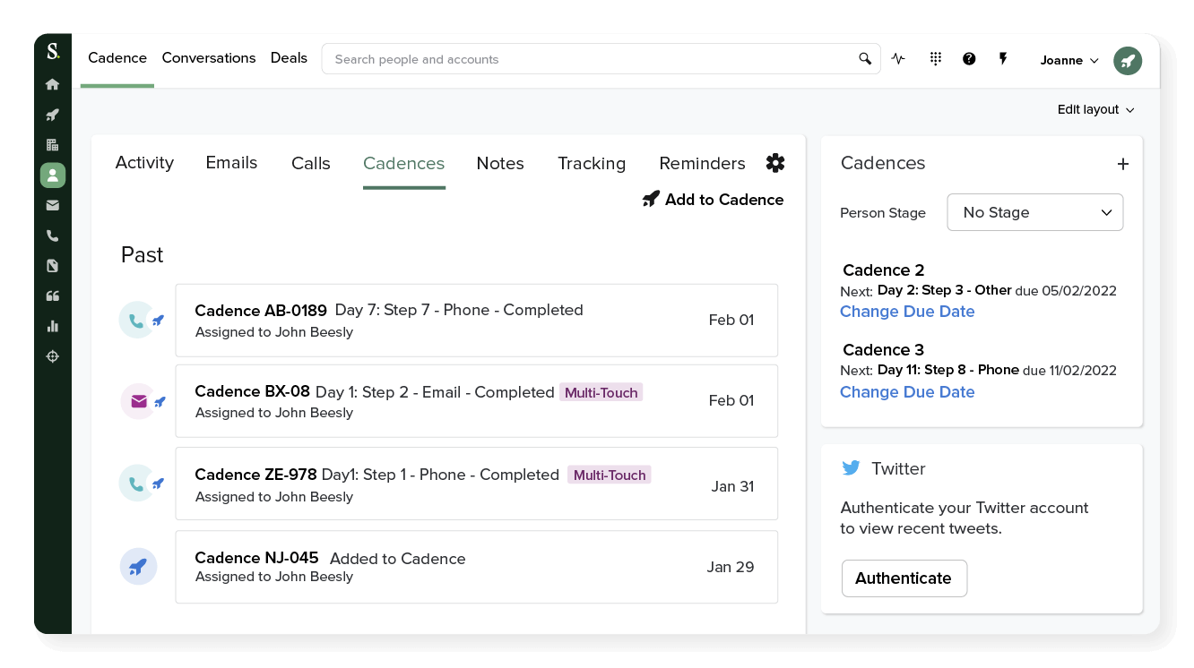
Task: Open the Home icon in the sidebar
Action: pos(52,83)
